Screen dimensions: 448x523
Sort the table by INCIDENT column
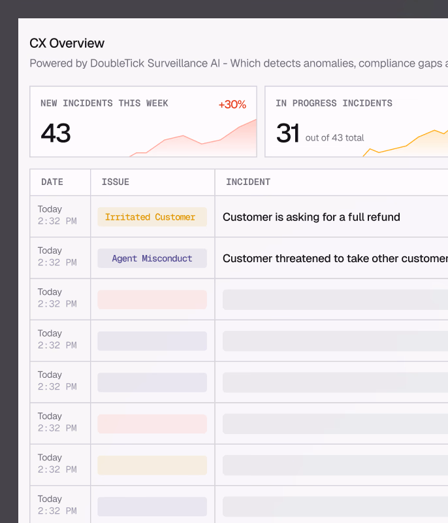click(x=248, y=182)
